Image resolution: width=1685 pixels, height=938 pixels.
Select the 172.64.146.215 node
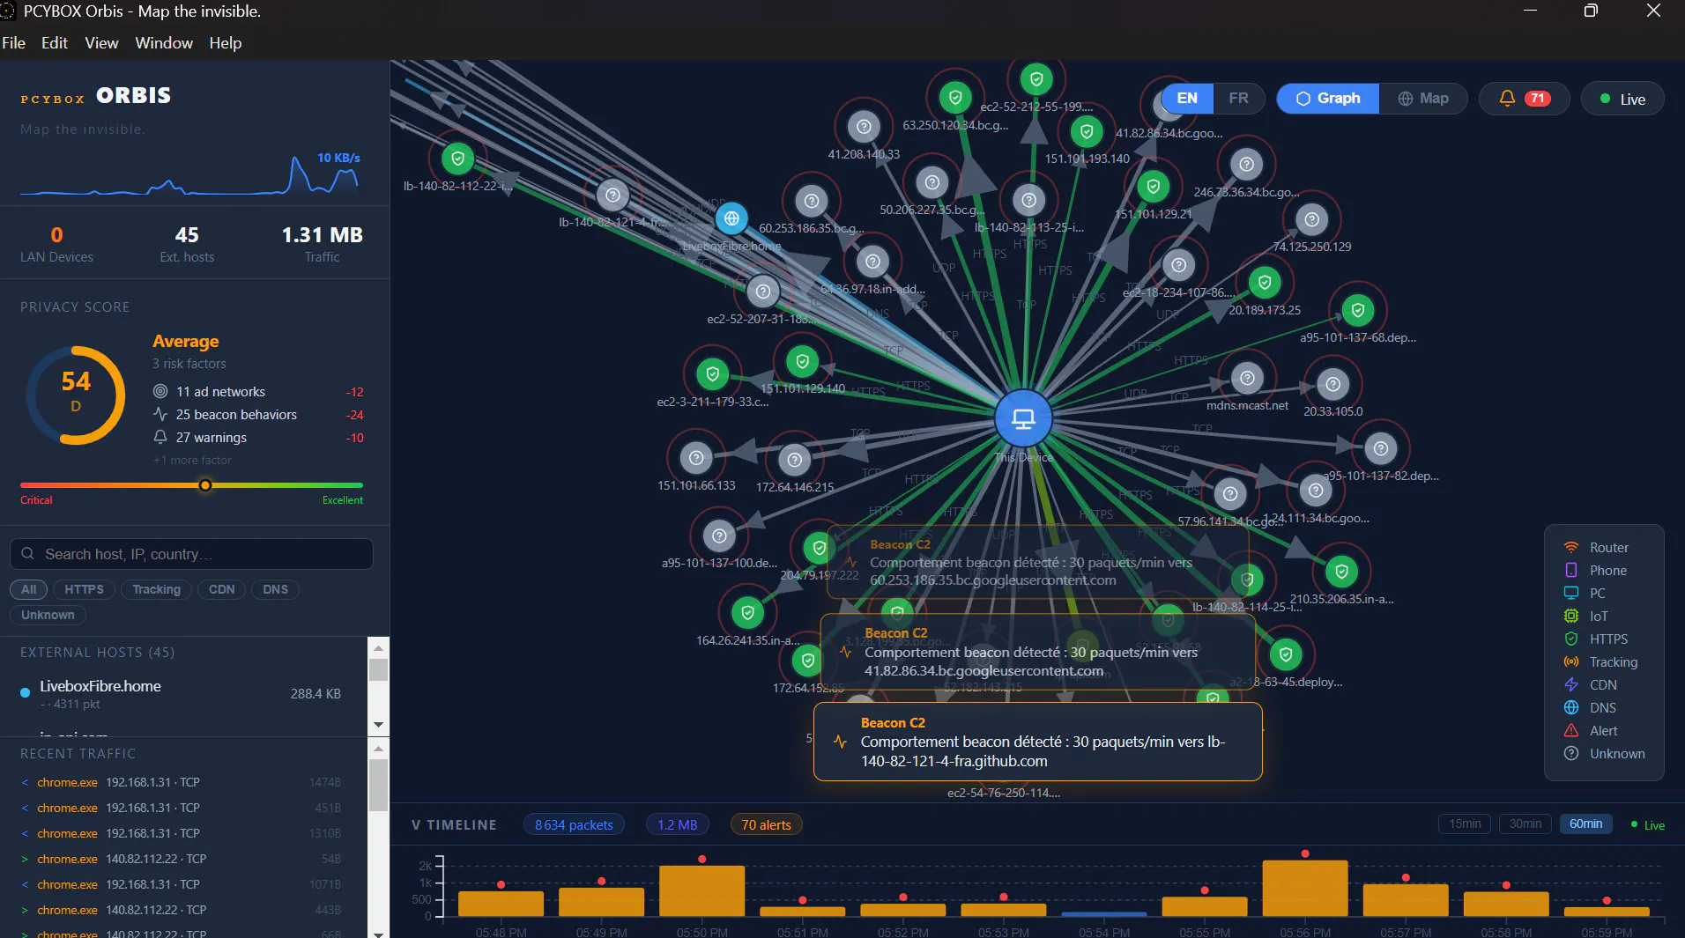coord(795,460)
